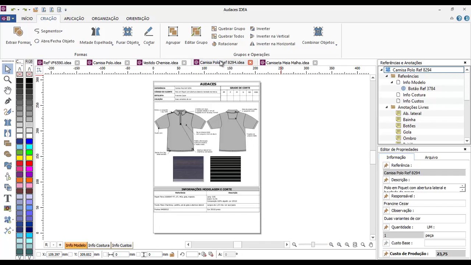Select the magnifier zoom tool in left toolbar
Viewport: 471px width, 265px height.
[7, 79]
